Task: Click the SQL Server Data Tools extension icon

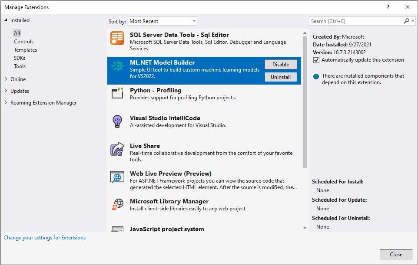Action: 117,39
